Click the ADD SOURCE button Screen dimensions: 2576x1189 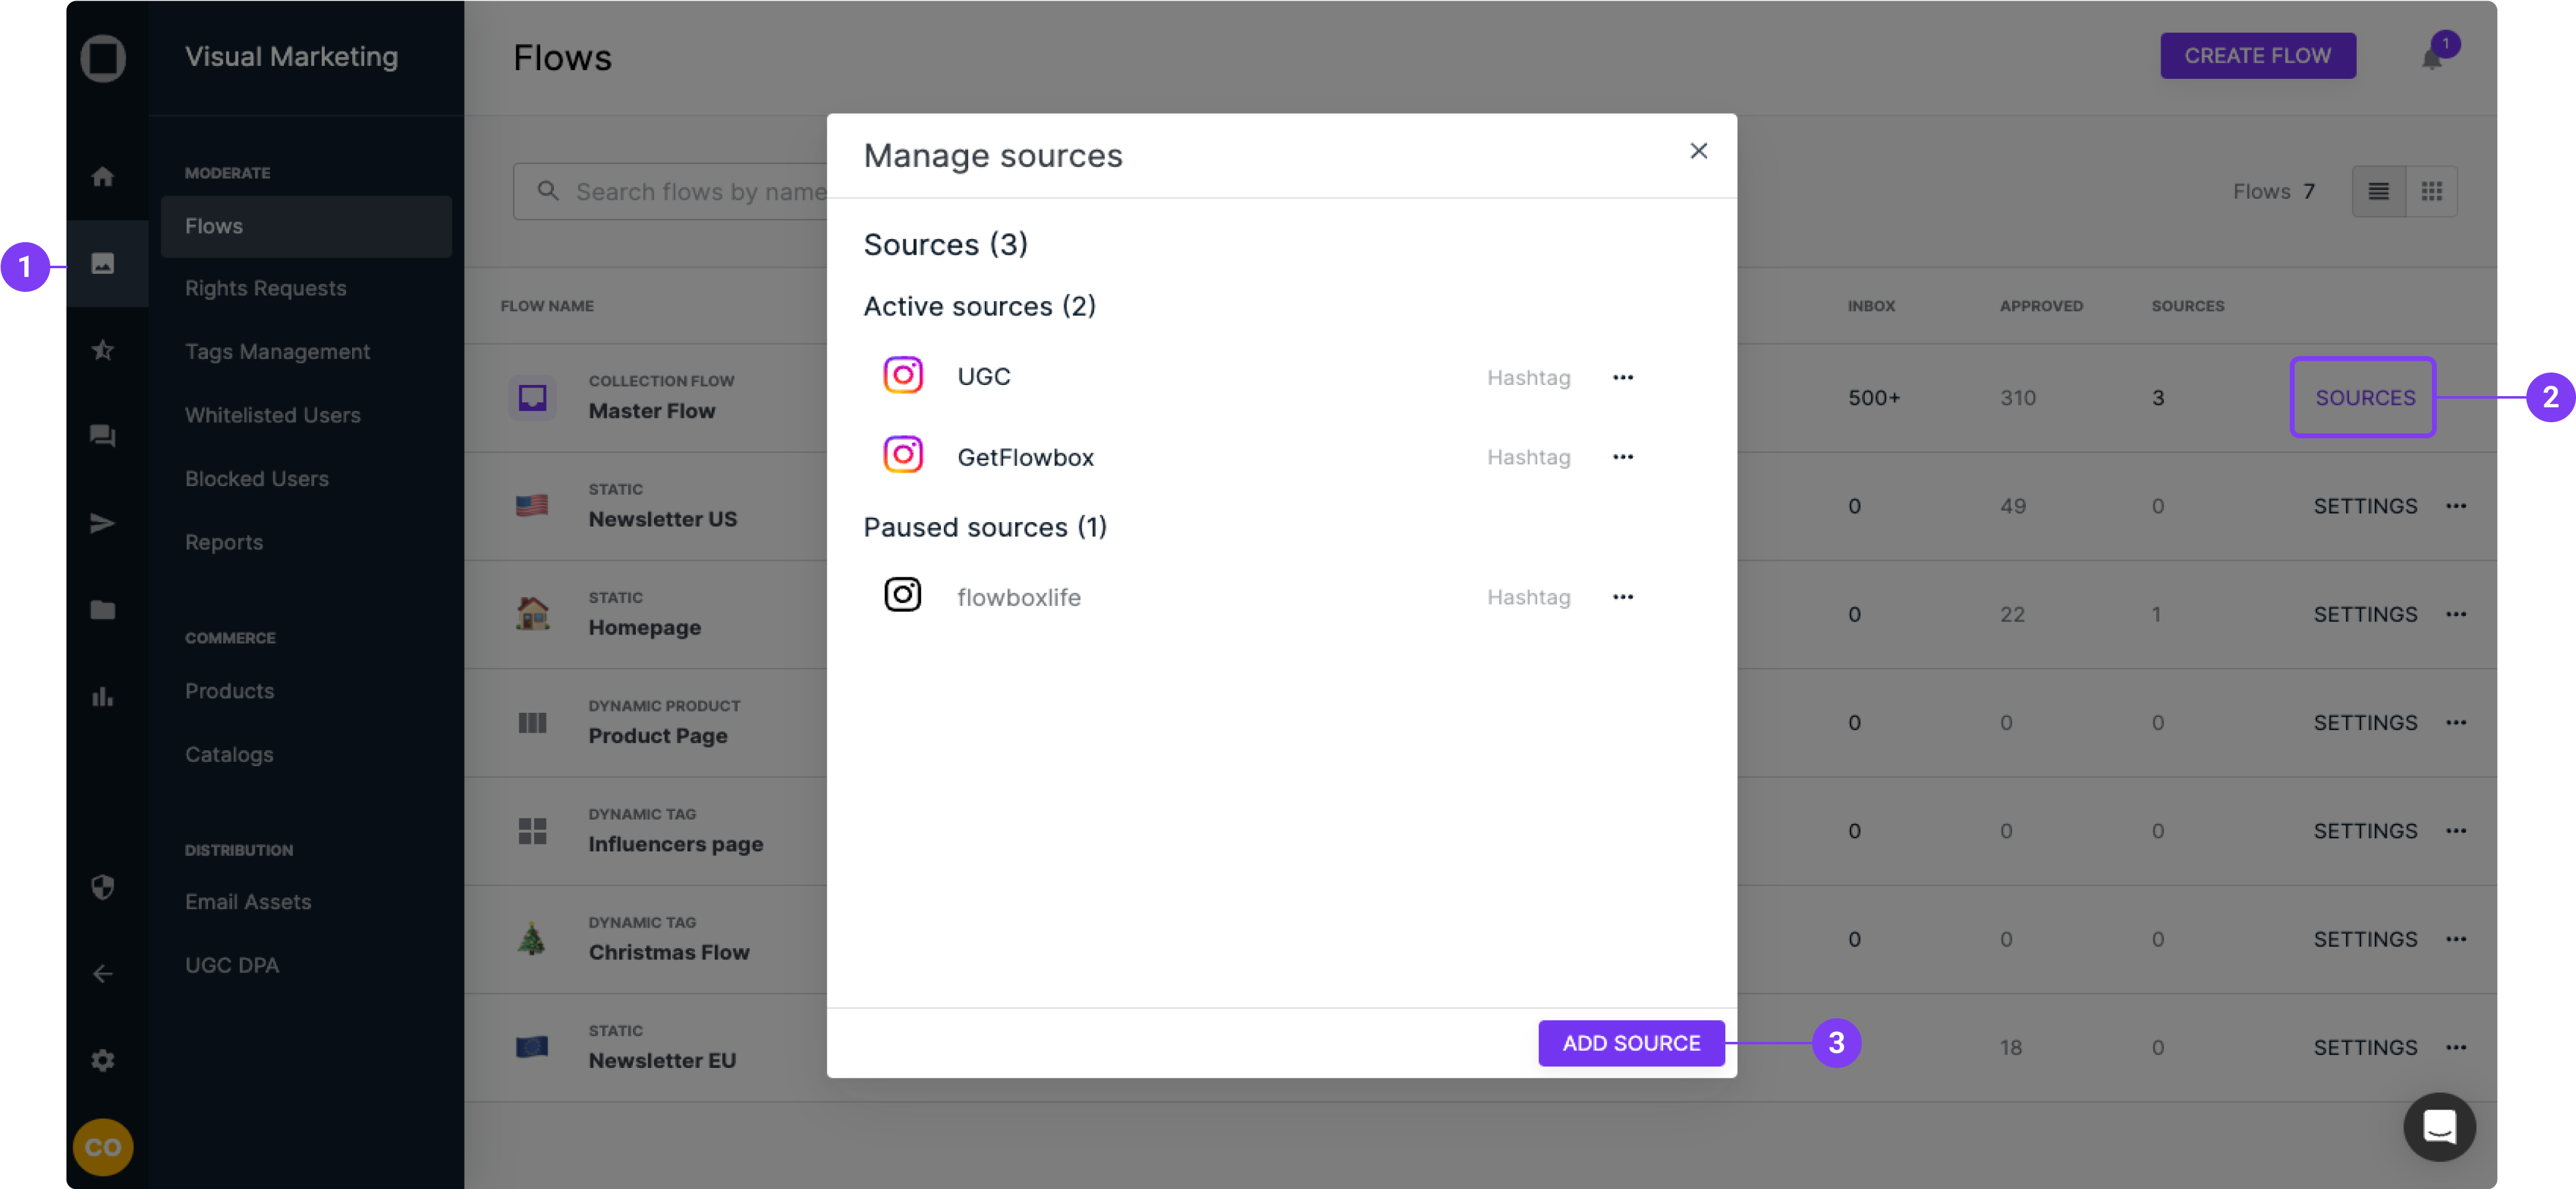[x=1630, y=1043]
